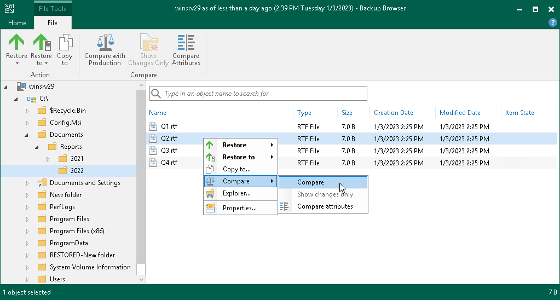This screenshot has height=300, width=560.
Task: Click the Compare attributes submenu icon
Action: pos(284,206)
